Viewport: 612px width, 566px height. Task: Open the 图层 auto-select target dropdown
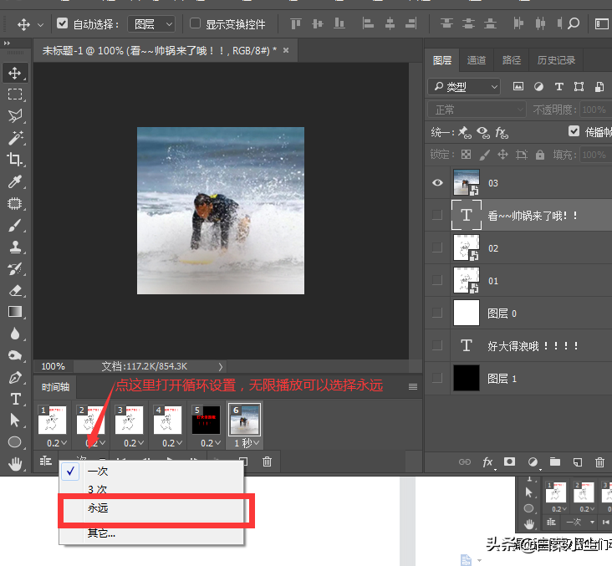pyautogui.click(x=151, y=24)
